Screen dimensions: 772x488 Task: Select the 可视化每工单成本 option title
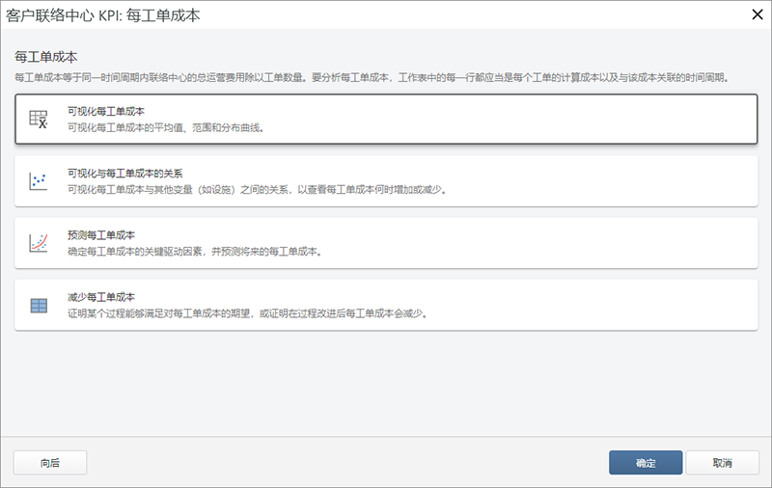click(106, 112)
